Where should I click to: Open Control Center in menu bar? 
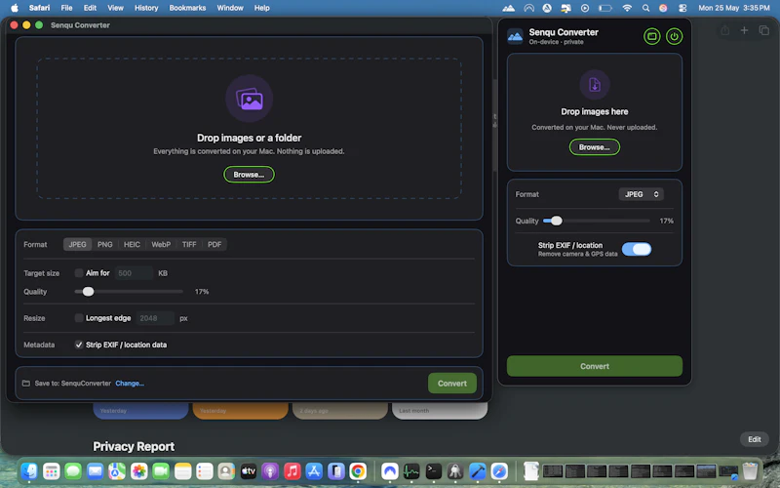point(682,8)
